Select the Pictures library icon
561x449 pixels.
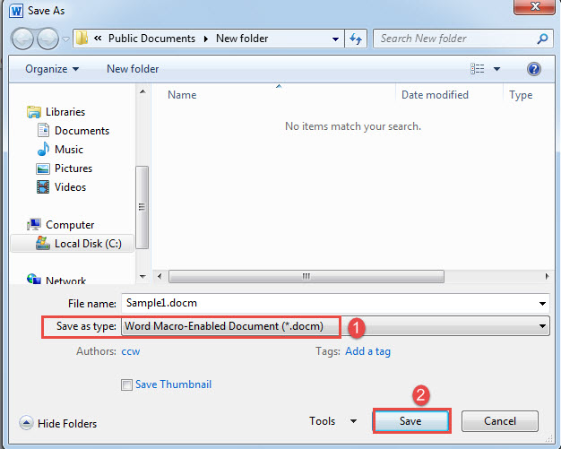coord(43,168)
